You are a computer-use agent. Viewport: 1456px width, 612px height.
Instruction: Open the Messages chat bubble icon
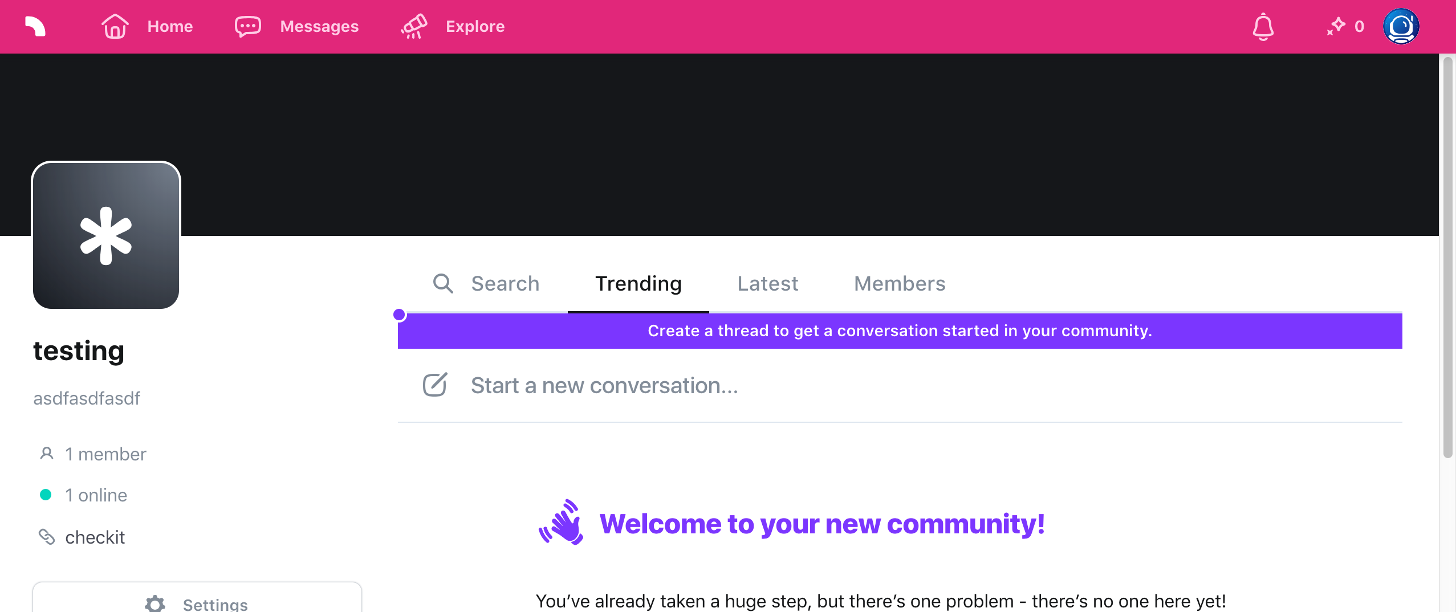click(x=248, y=26)
